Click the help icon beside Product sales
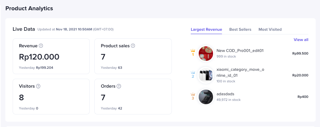Image resolution: width=320 pixels, height=127 pixels. [x=133, y=46]
